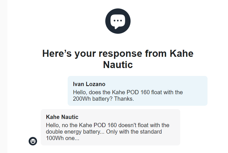This screenshot has height=153, width=228.
Task: Select Ivan's question about Kahe POD 160
Action: [x=128, y=95]
